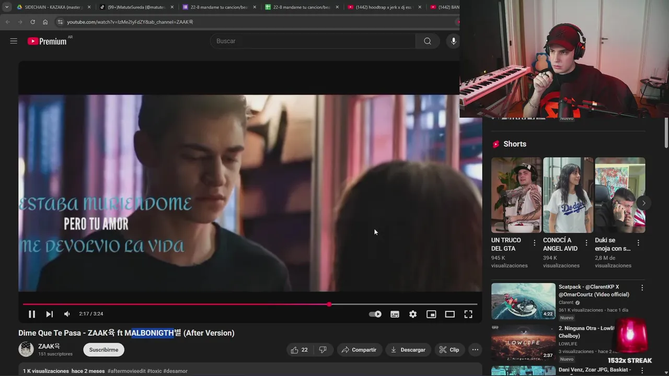Go forward in the browser
The width and height of the screenshot is (669, 376).
point(20,22)
